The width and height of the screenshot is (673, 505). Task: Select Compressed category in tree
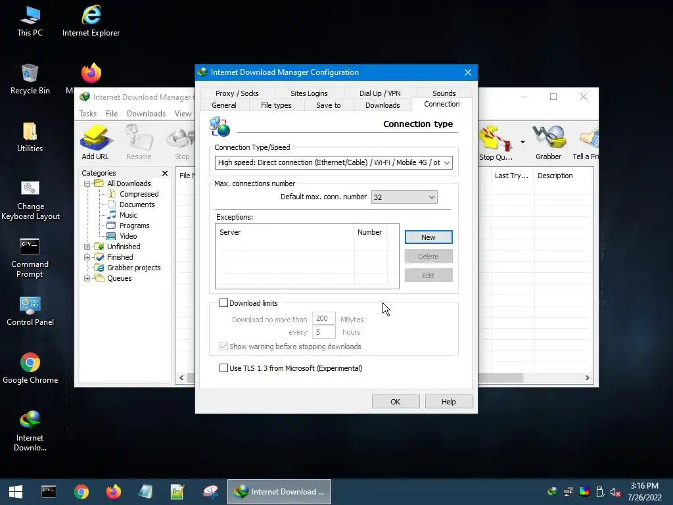pyautogui.click(x=139, y=194)
